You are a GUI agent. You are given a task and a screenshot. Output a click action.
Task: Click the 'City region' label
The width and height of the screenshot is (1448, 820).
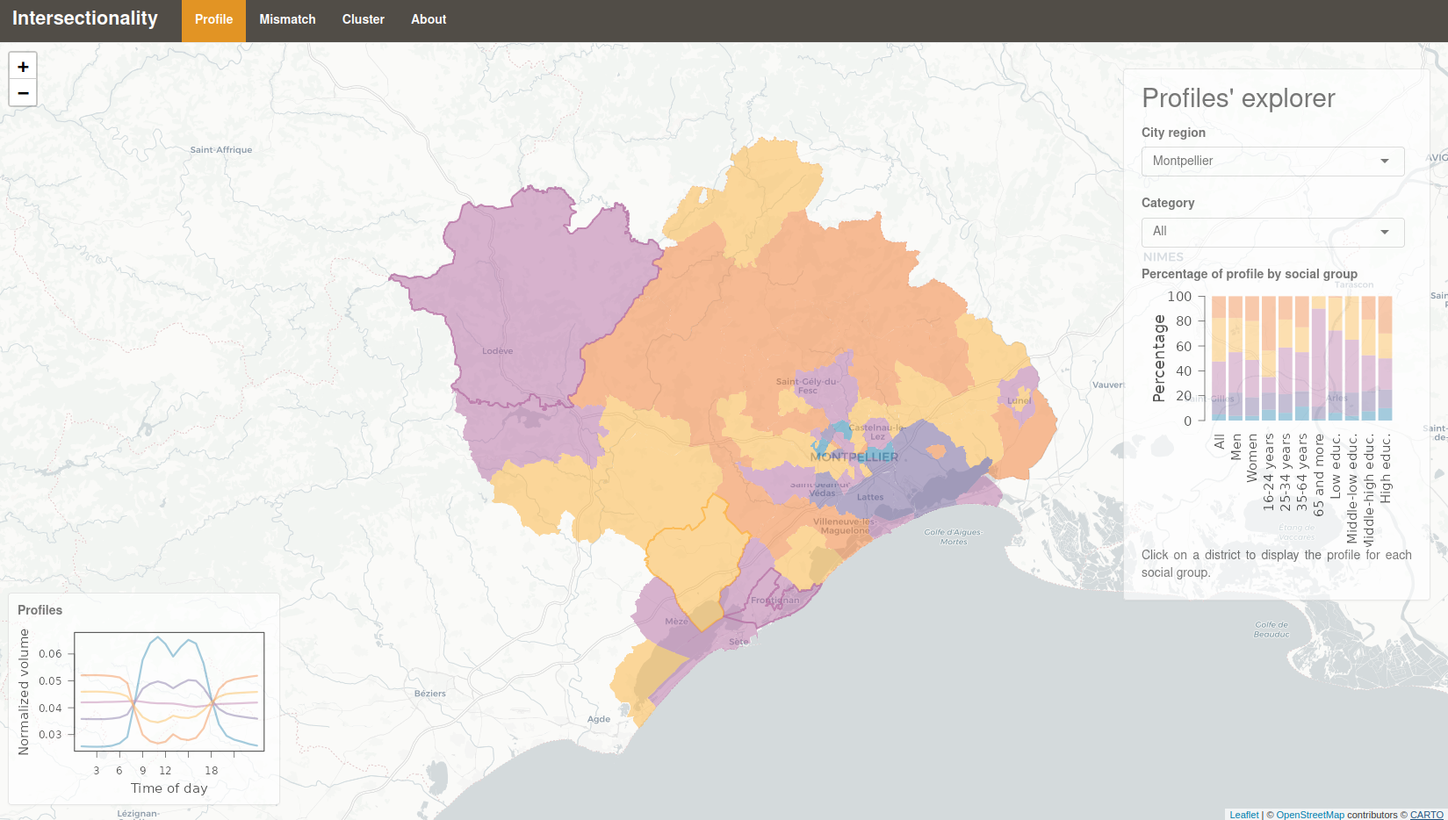[1173, 133]
